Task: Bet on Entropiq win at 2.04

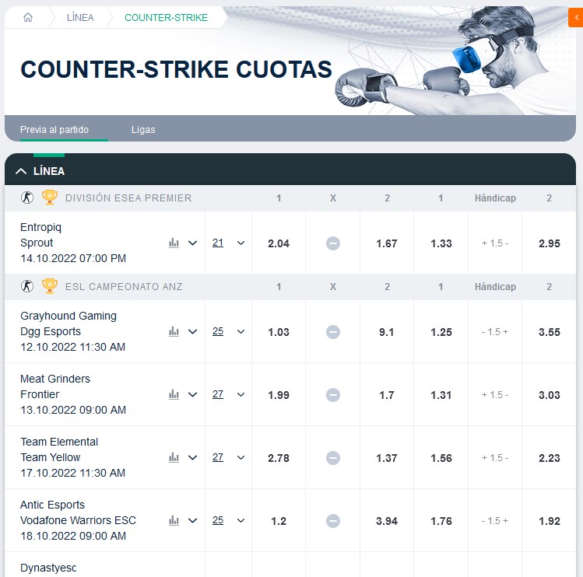Action: tap(279, 243)
